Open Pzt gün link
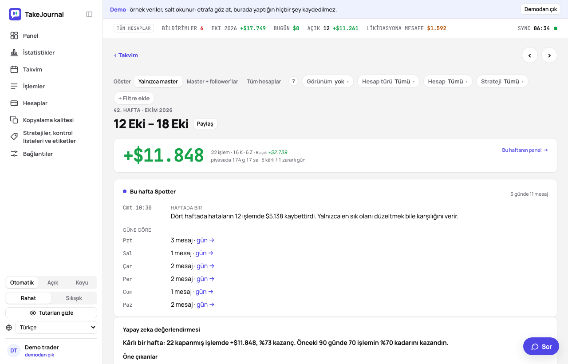Image resolution: width=568 pixels, height=364 pixels. tap(205, 240)
